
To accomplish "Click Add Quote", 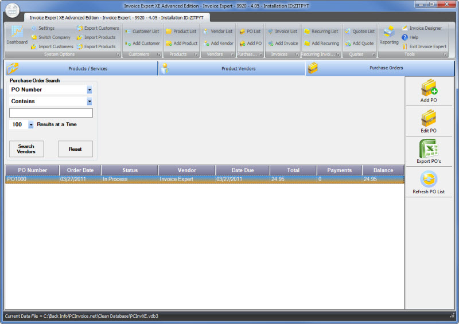I will point(360,44).
